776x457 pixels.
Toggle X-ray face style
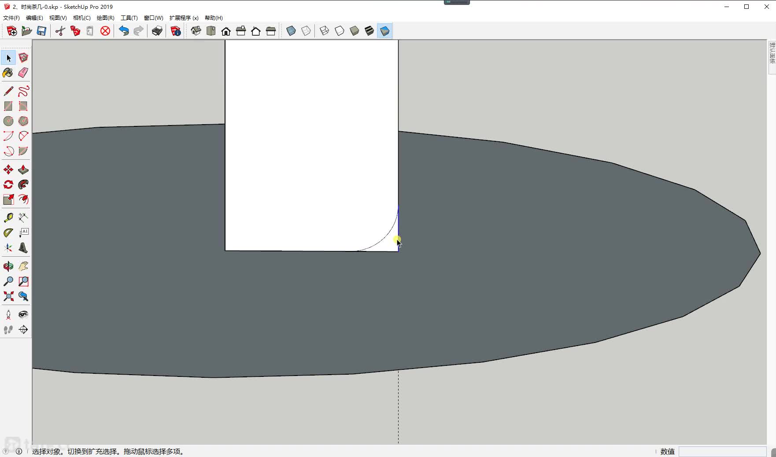pos(291,31)
